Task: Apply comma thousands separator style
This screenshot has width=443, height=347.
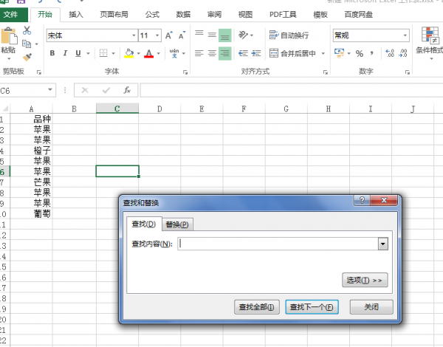Action: (372, 53)
